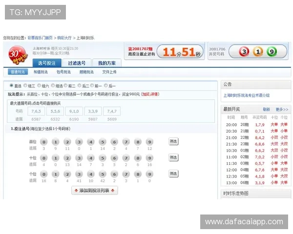Open the 筛选 filter for 百位 row
The image size is (293, 234).
[173, 141]
